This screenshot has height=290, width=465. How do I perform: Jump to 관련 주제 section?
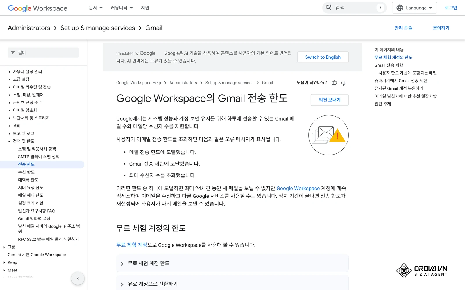(x=383, y=104)
